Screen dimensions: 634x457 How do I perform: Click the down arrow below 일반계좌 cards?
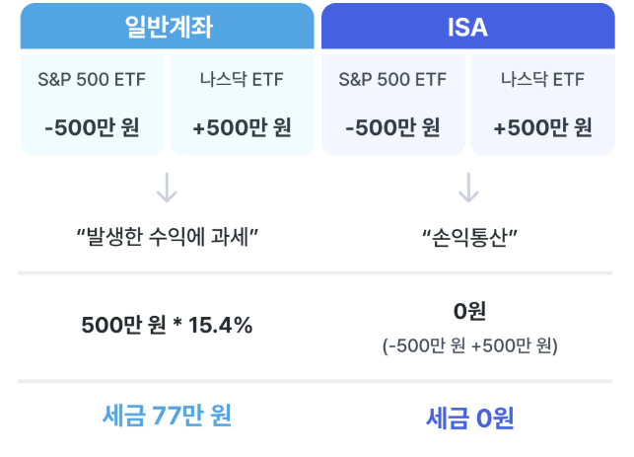tap(167, 188)
